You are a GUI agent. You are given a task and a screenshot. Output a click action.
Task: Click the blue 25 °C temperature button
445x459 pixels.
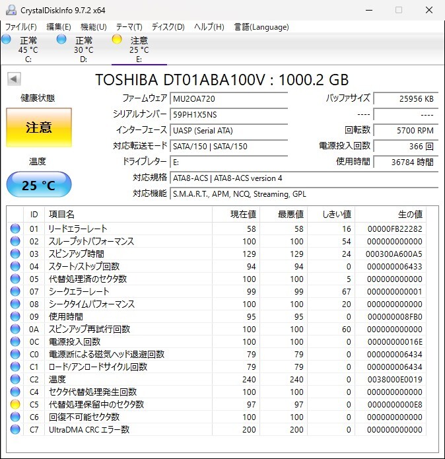pos(39,184)
